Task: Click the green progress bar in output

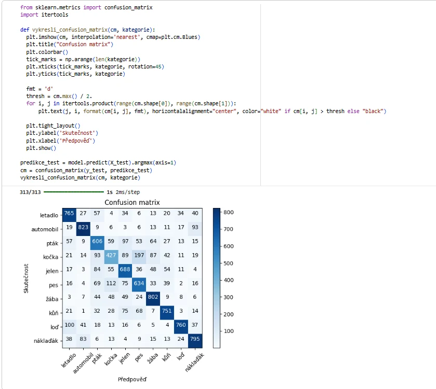Action: coord(74,192)
